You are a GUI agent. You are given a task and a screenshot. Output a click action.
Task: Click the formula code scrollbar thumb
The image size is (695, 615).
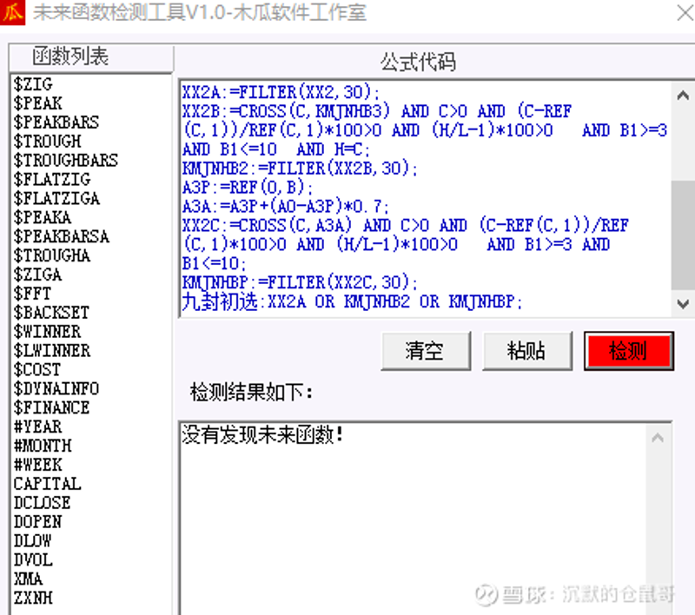(x=683, y=235)
